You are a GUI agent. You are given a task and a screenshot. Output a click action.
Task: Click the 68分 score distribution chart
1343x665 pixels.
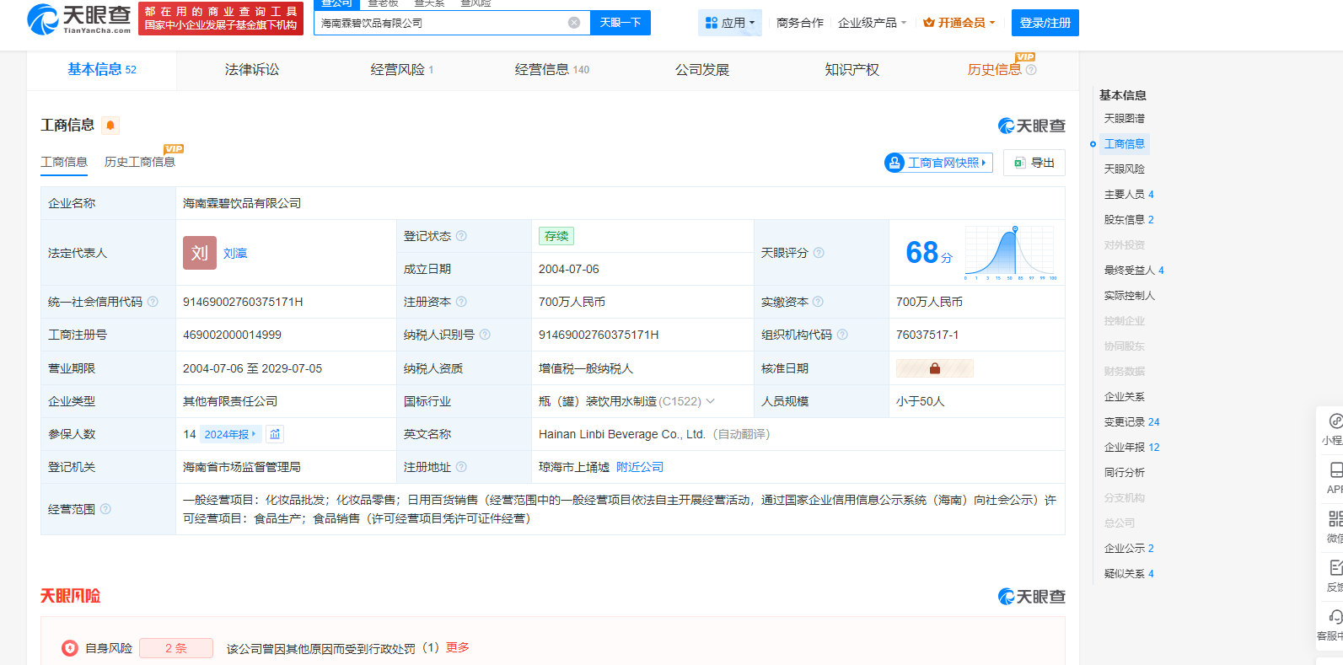pyautogui.click(x=1010, y=253)
